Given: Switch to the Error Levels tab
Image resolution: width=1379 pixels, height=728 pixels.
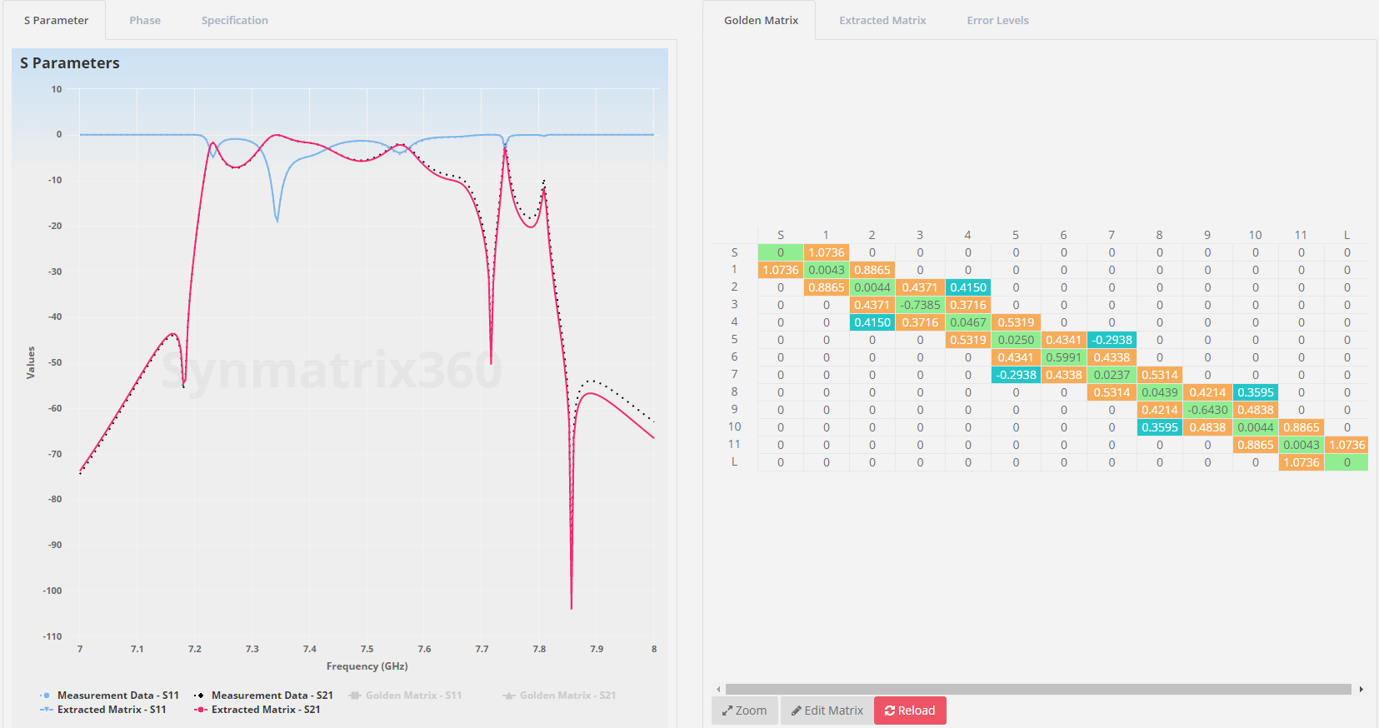Looking at the screenshot, I should click(x=997, y=20).
